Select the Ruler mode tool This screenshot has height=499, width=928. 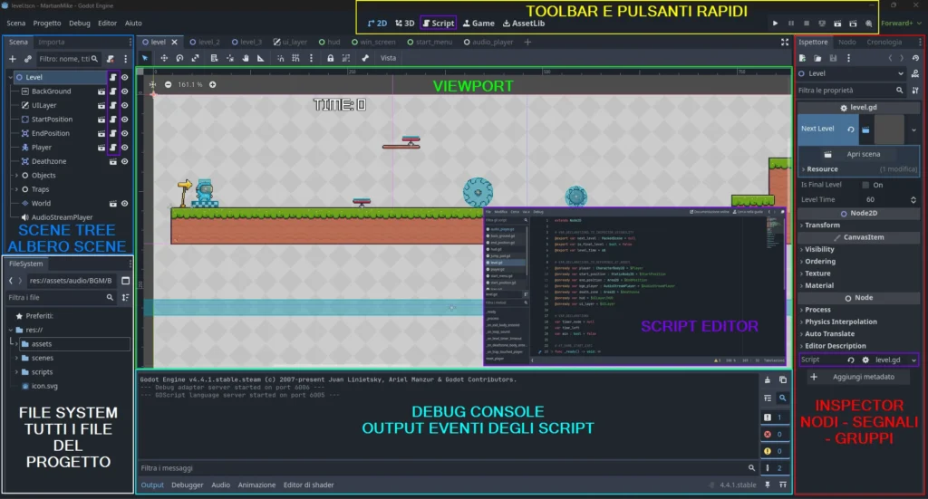260,58
